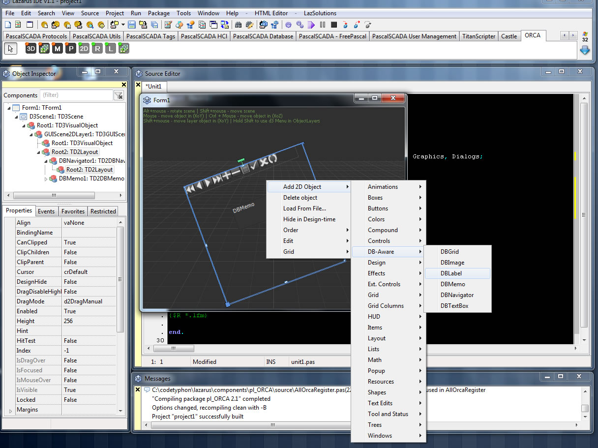Expand the Margins property
The width and height of the screenshot is (598, 448).
pyautogui.click(x=10, y=410)
